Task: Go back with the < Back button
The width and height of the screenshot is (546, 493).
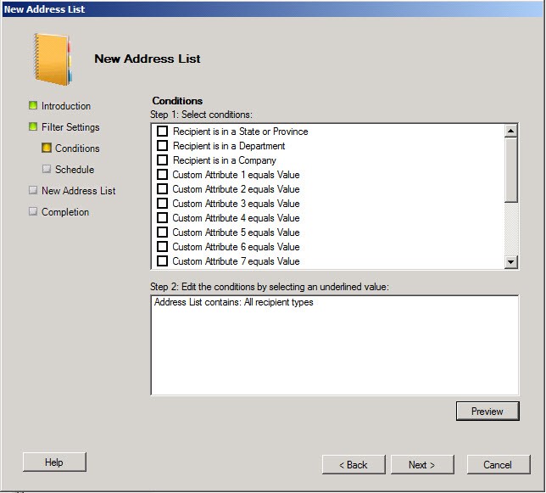Action: click(x=354, y=464)
